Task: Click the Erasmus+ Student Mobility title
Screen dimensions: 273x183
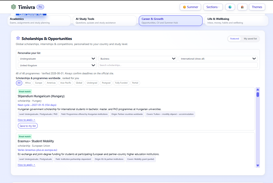Action: coord(36,141)
